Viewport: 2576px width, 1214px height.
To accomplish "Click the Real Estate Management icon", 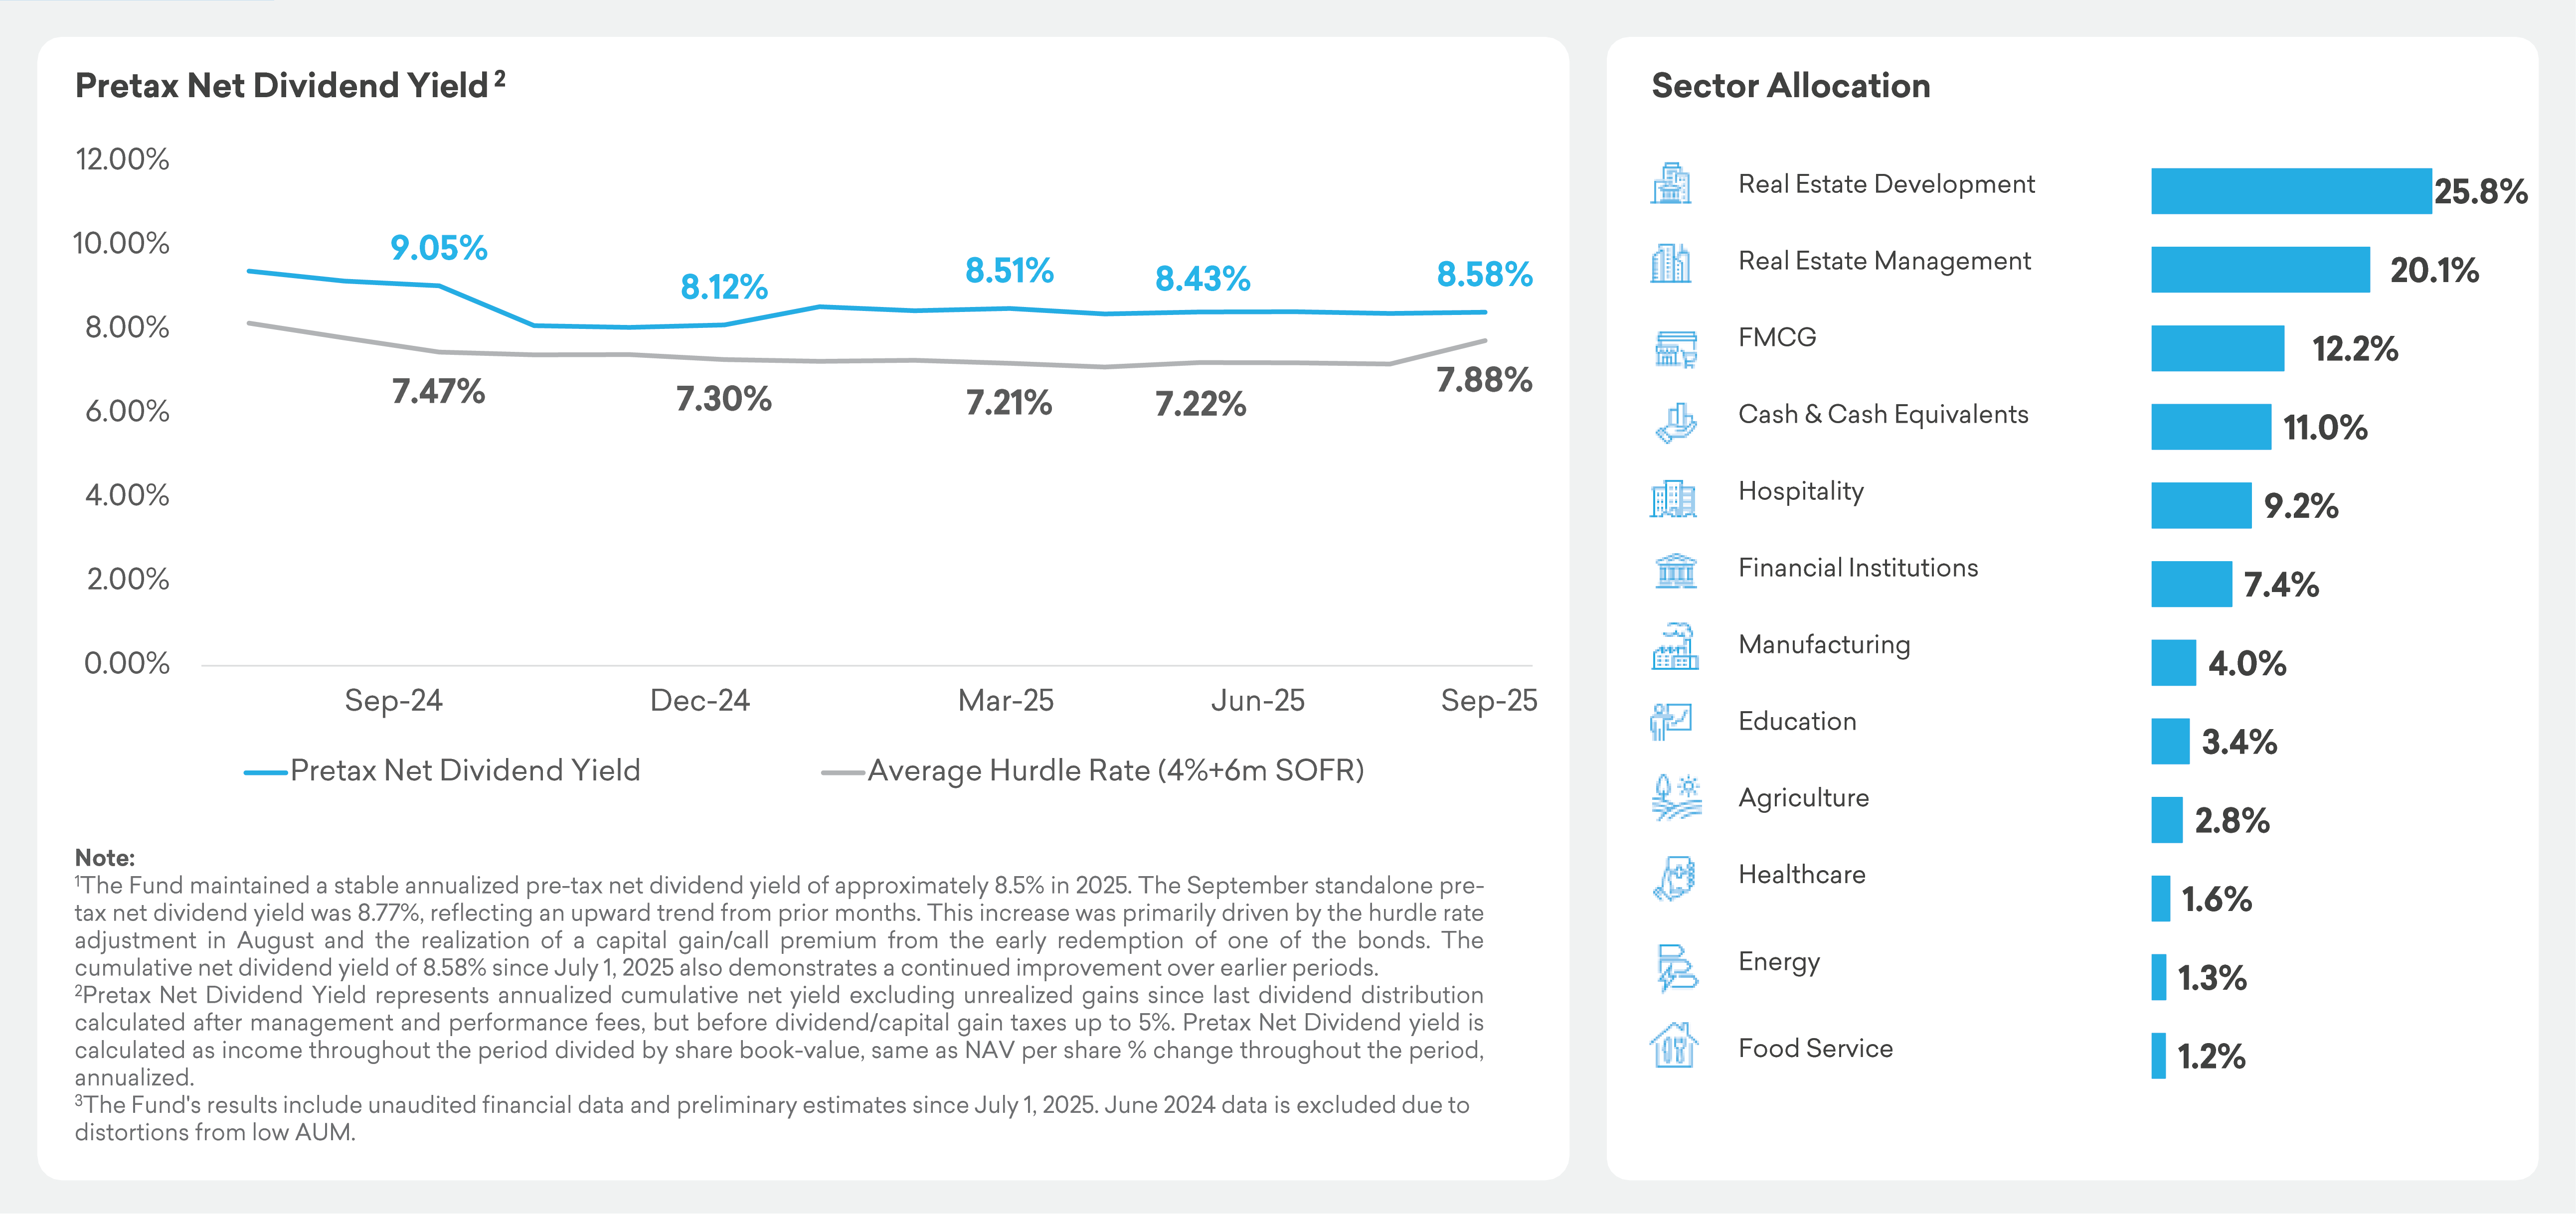I will 1671,263.
